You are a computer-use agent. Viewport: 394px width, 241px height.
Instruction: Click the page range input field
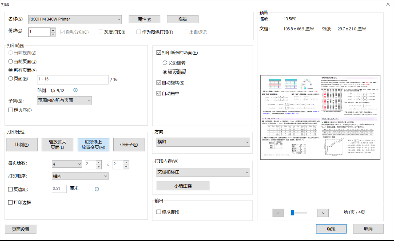coord(73,79)
